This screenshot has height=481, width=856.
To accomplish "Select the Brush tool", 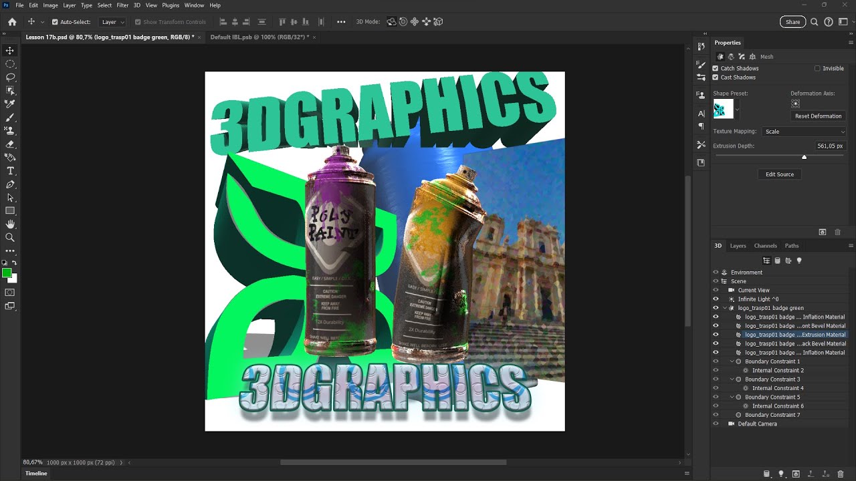I will pos(10,118).
